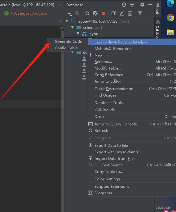The image size is (176, 212).
Task: Choose Rename... from context menu
Action: tap(131, 62)
